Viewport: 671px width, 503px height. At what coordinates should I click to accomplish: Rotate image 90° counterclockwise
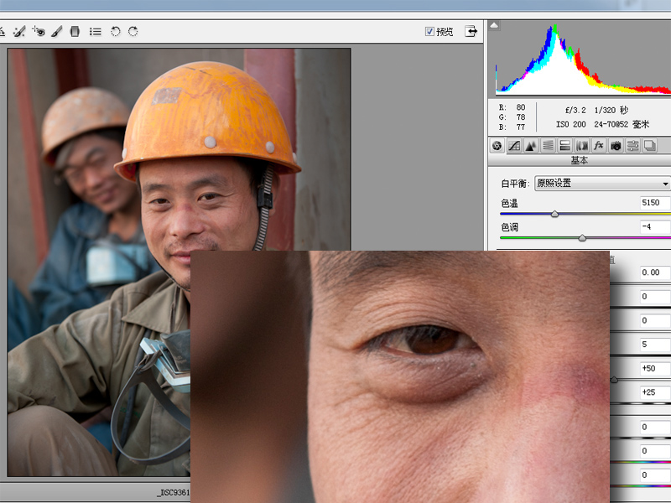click(115, 31)
